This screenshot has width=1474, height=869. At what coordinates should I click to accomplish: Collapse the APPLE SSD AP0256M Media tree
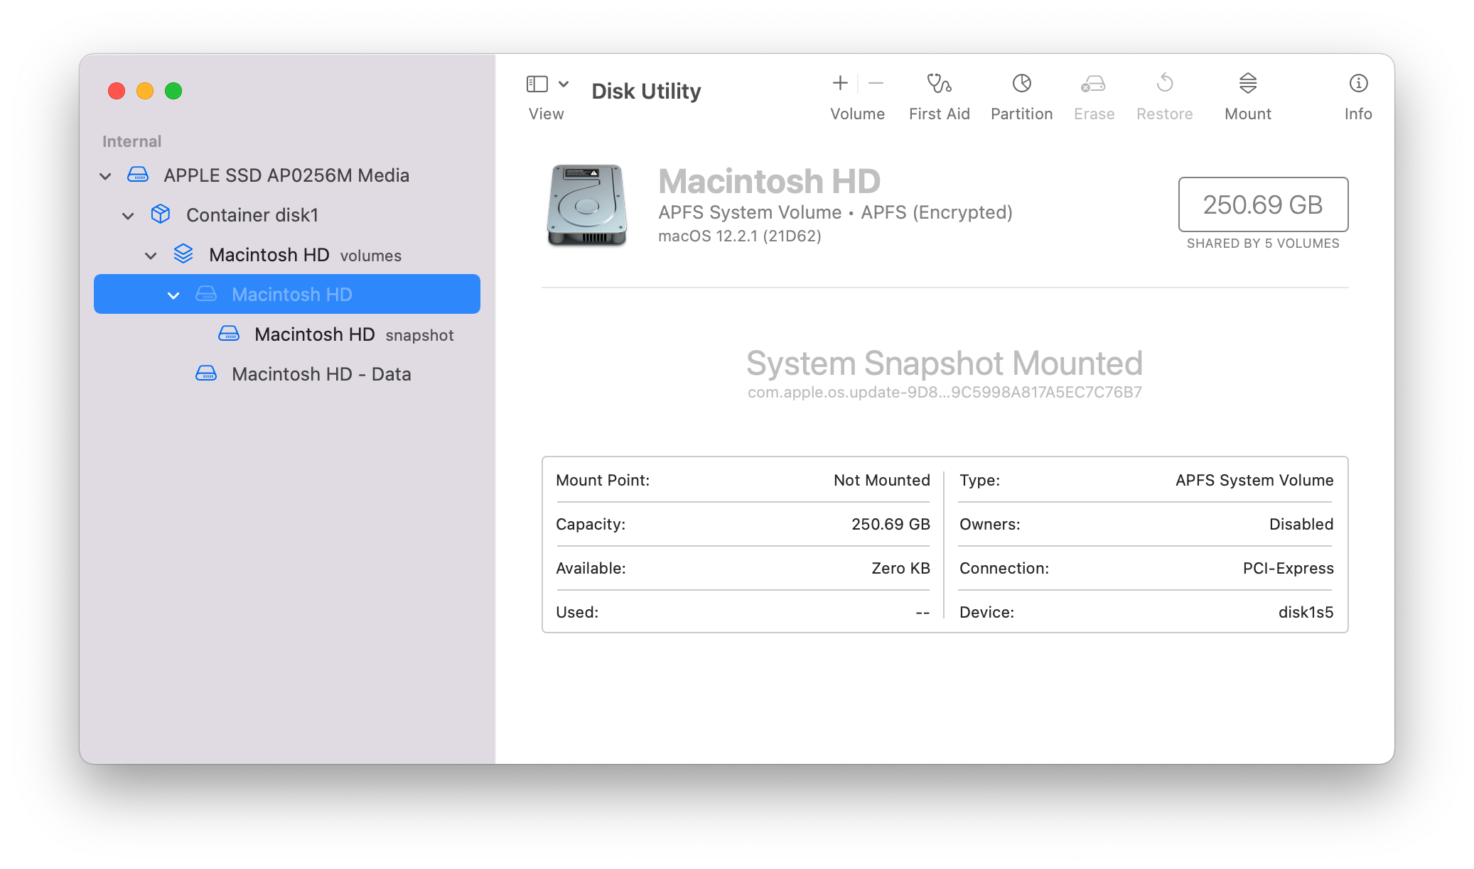(105, 176)
